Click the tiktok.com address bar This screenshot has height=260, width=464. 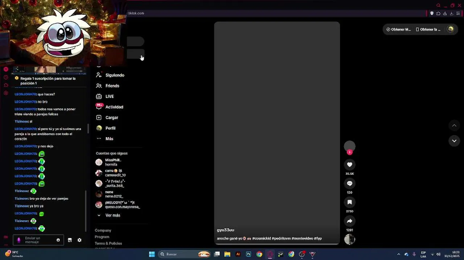click(277, 13)
